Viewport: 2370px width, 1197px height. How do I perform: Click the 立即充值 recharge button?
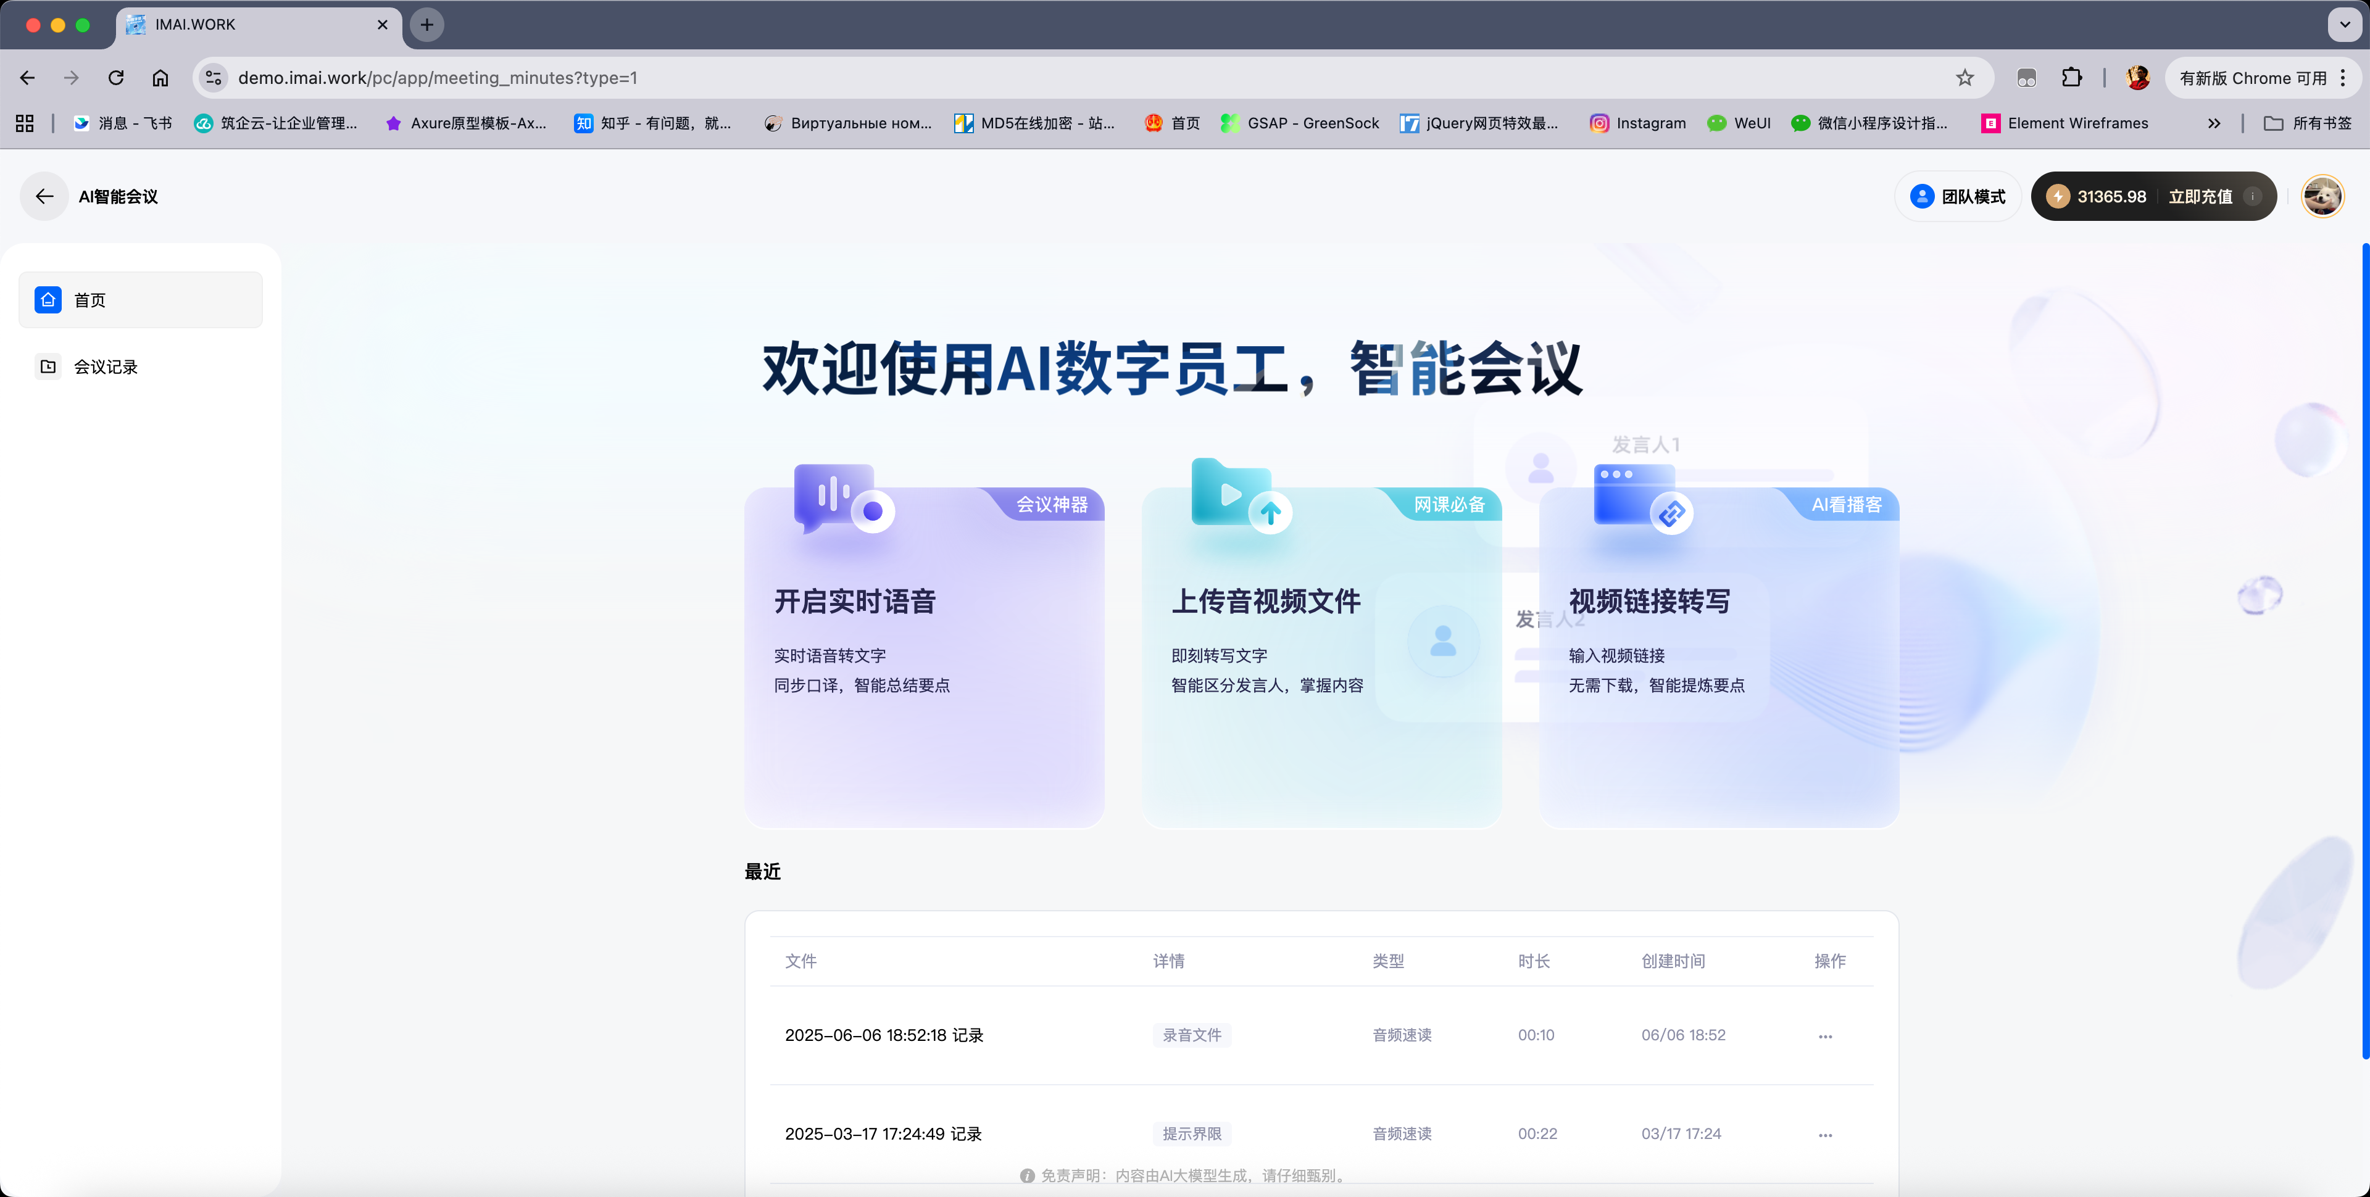click(2202, 196)
